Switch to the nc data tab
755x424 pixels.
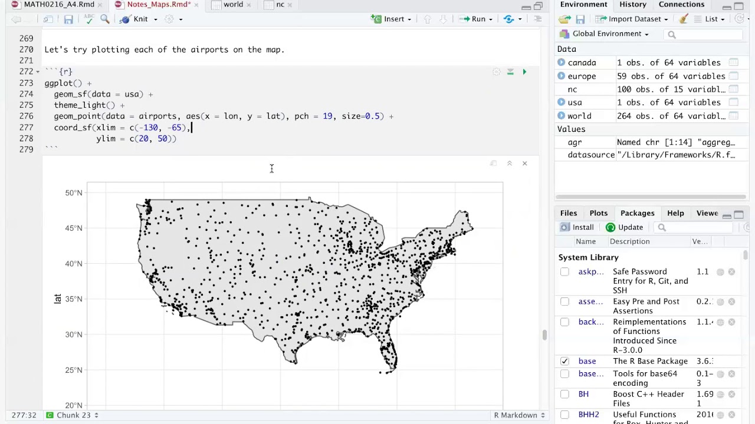(x=280, y=5)
